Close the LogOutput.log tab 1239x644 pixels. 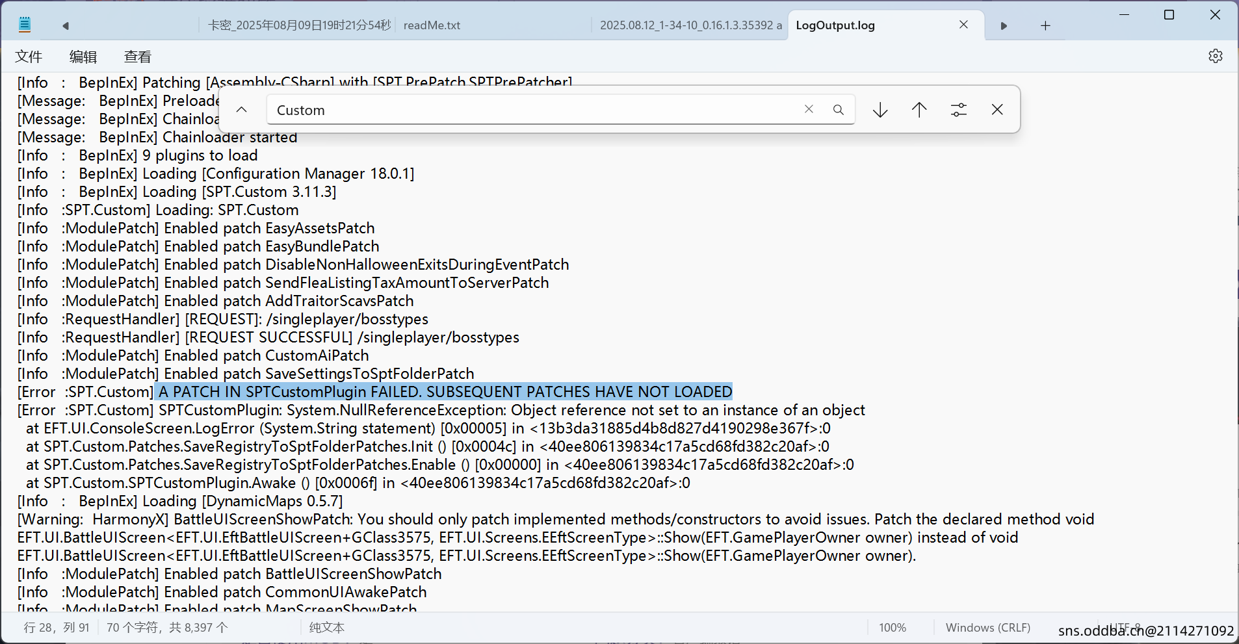tap(963, 25)
